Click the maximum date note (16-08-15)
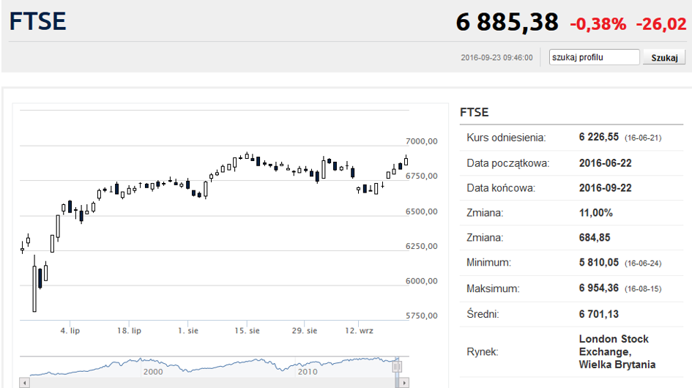 [x=643, y=289]
